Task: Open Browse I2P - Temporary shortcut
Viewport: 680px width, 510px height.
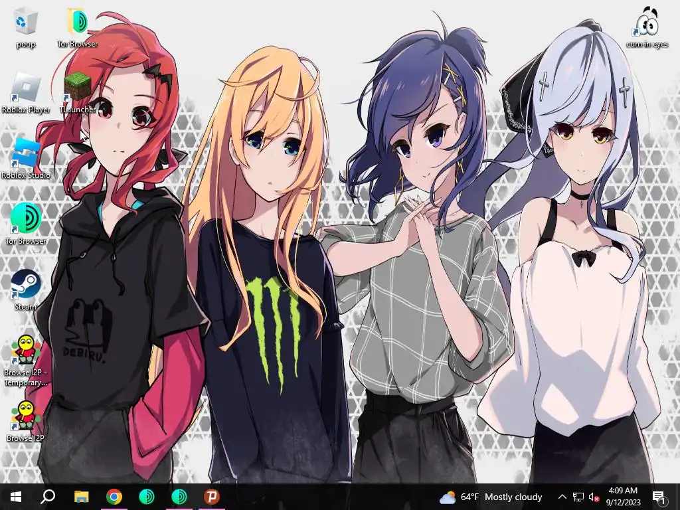Action: [x=26, y=361]
